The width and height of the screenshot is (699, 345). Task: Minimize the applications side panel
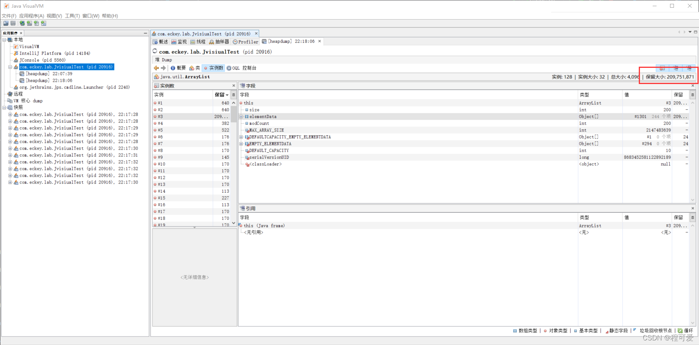coord(145,33)
